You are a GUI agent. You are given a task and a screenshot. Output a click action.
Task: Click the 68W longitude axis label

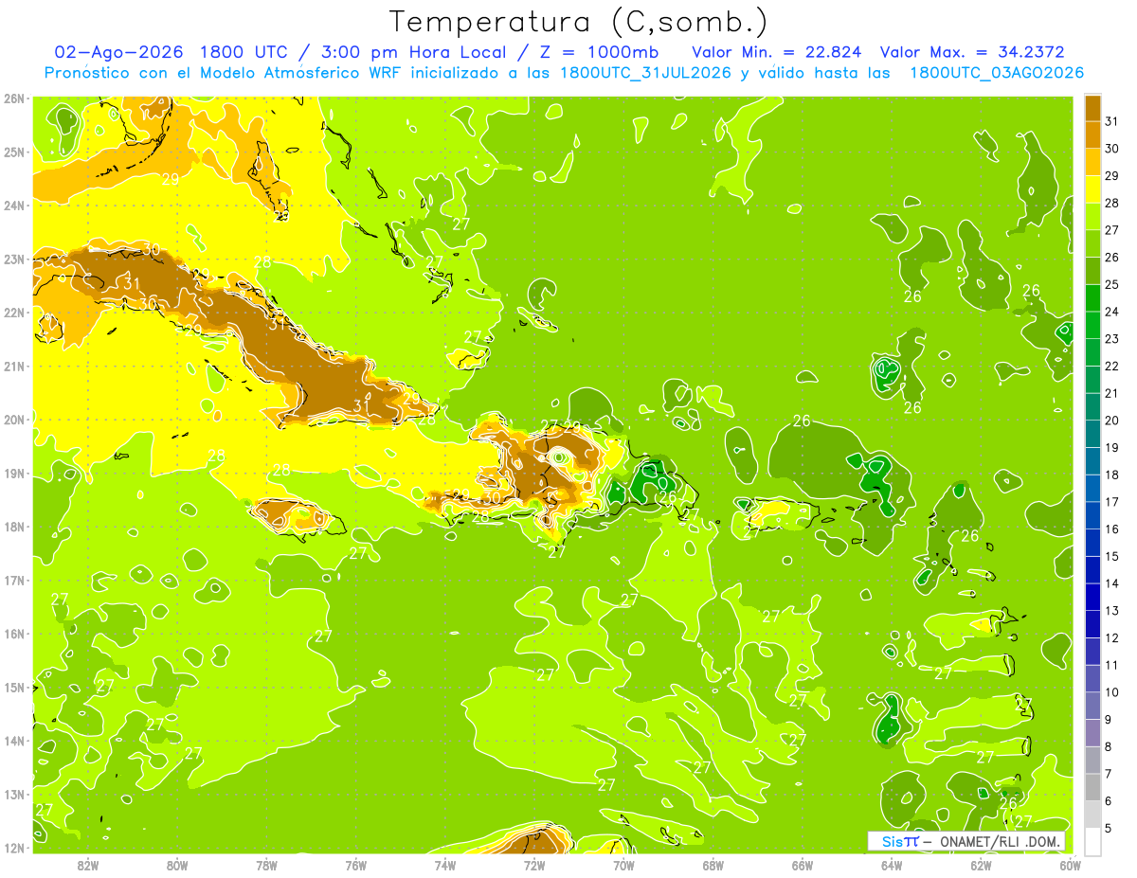point(713,865)
